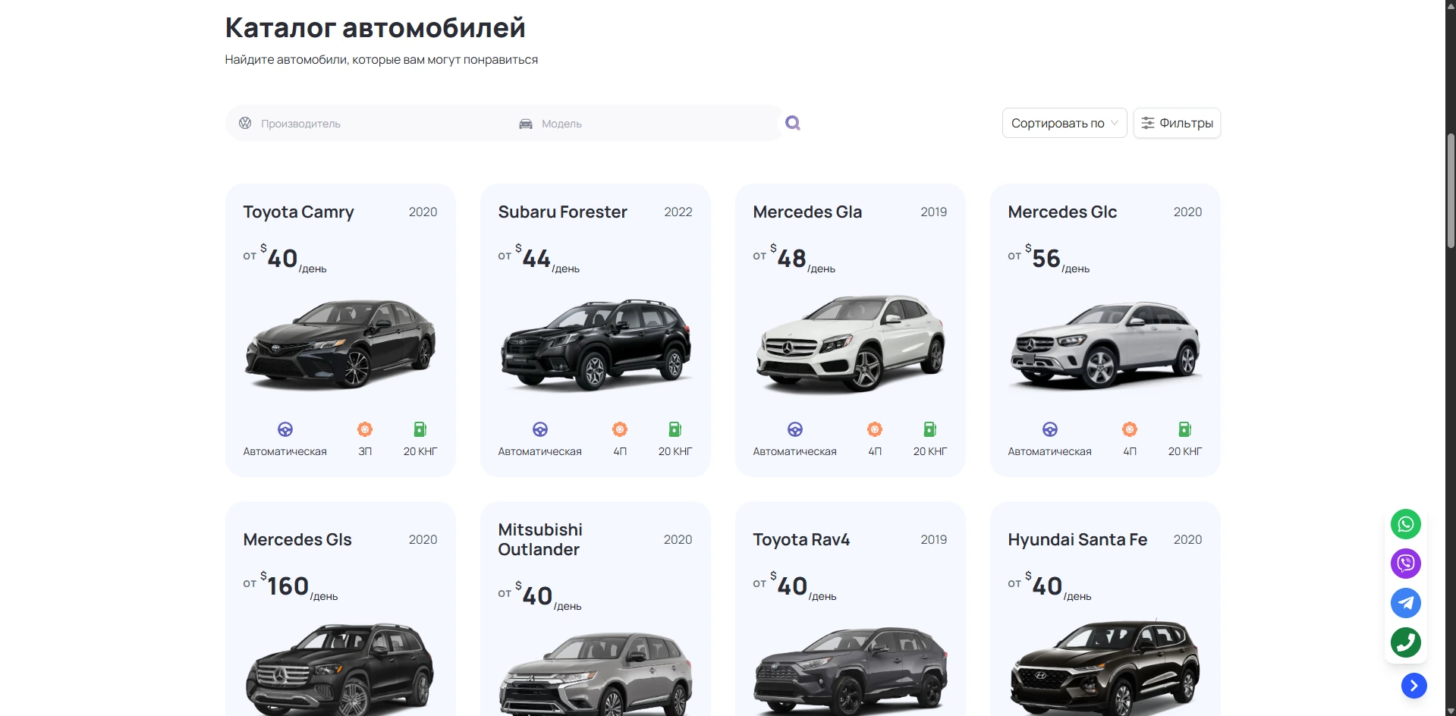The width and height of the screenshot is (1456, 716).
Task: Click 3П label on Toyota Camry card
Action: tap(365, 451)
